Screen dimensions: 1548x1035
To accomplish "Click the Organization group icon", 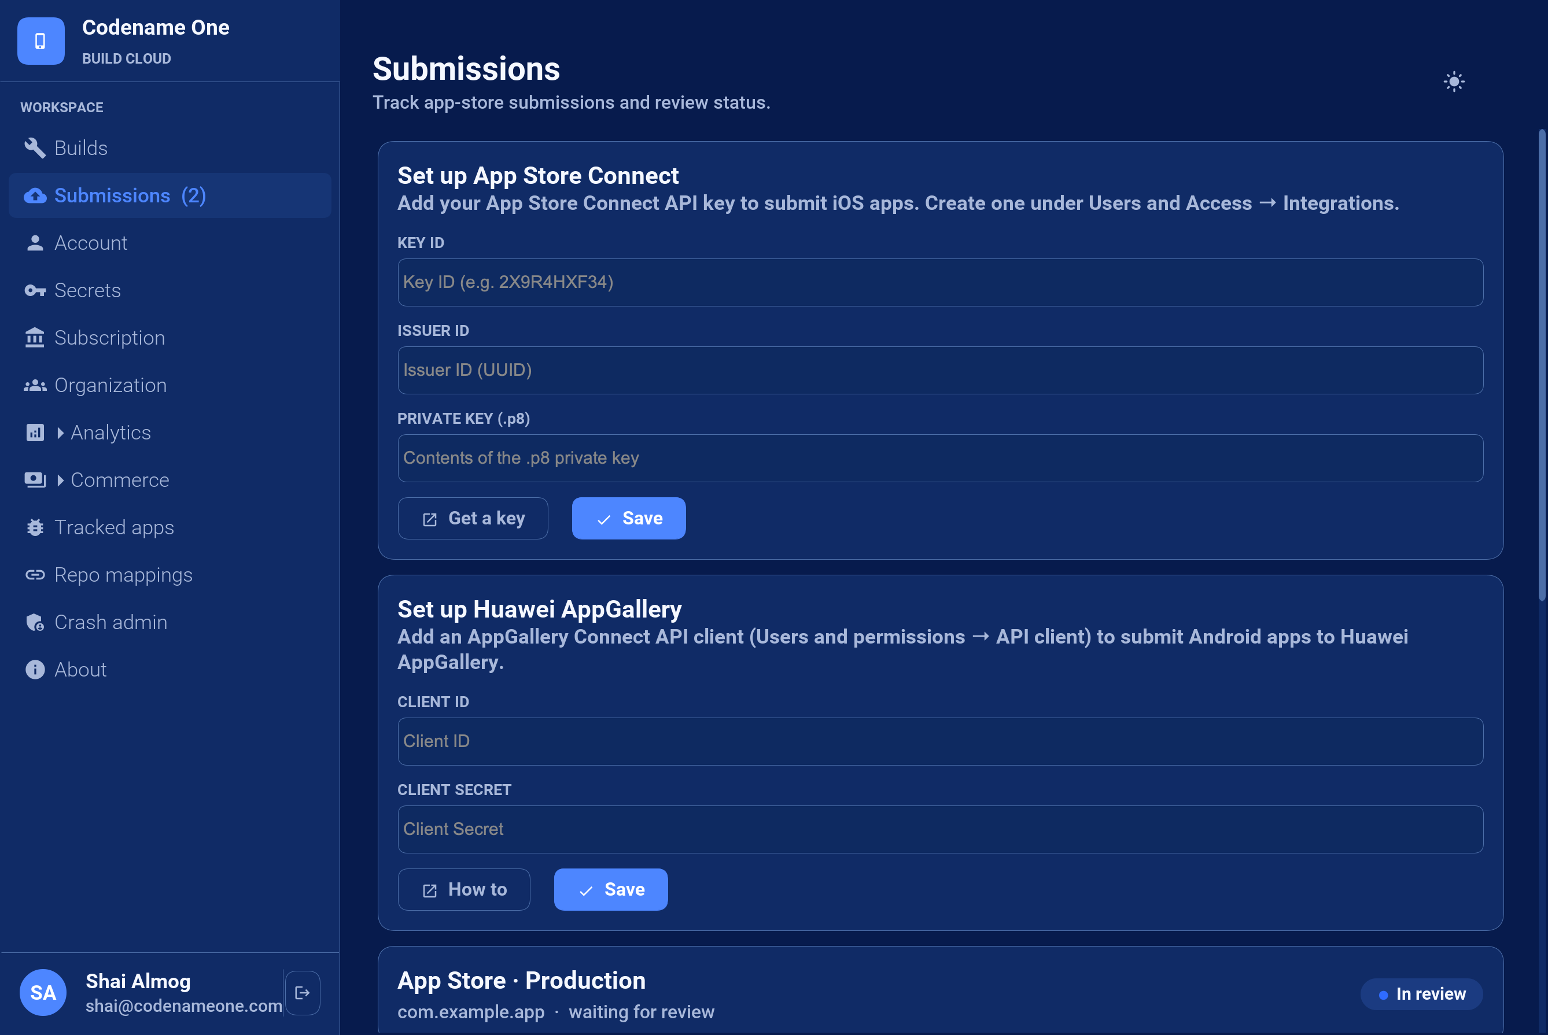I will pyautogui.click(x=35, y=386).
